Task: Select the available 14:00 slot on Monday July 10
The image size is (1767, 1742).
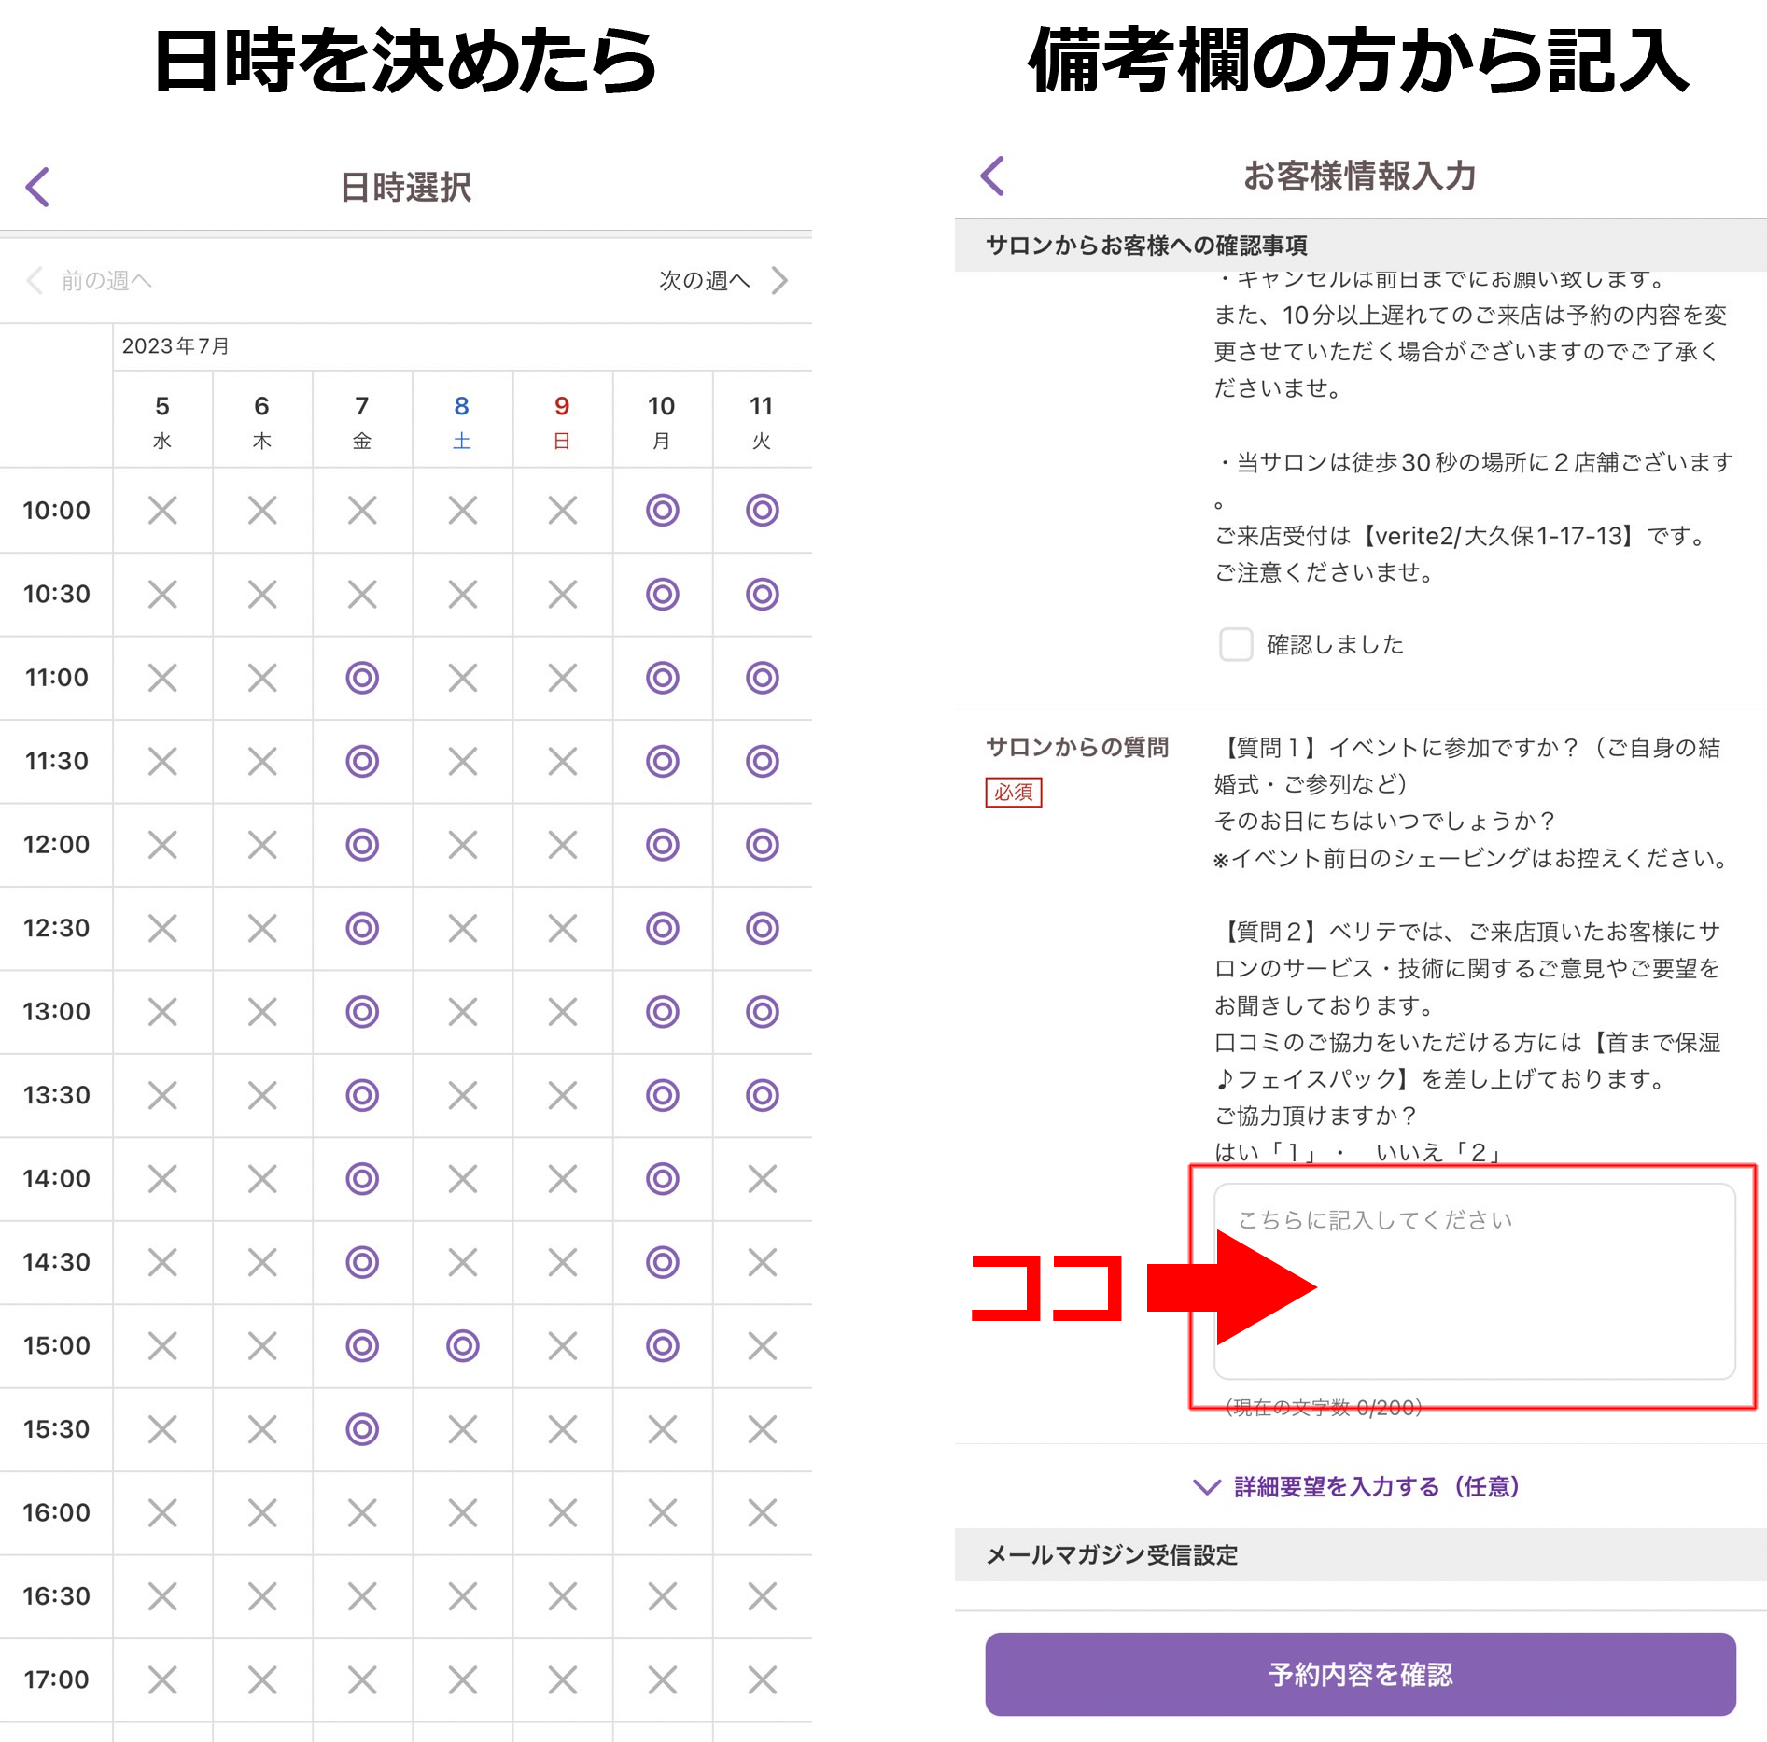Action: [662, 1178]
